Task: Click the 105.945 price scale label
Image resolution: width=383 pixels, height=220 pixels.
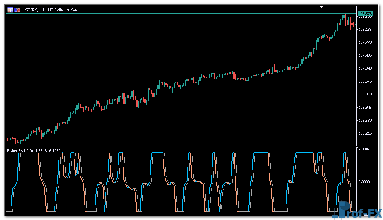Action: (x=365, y=108)
